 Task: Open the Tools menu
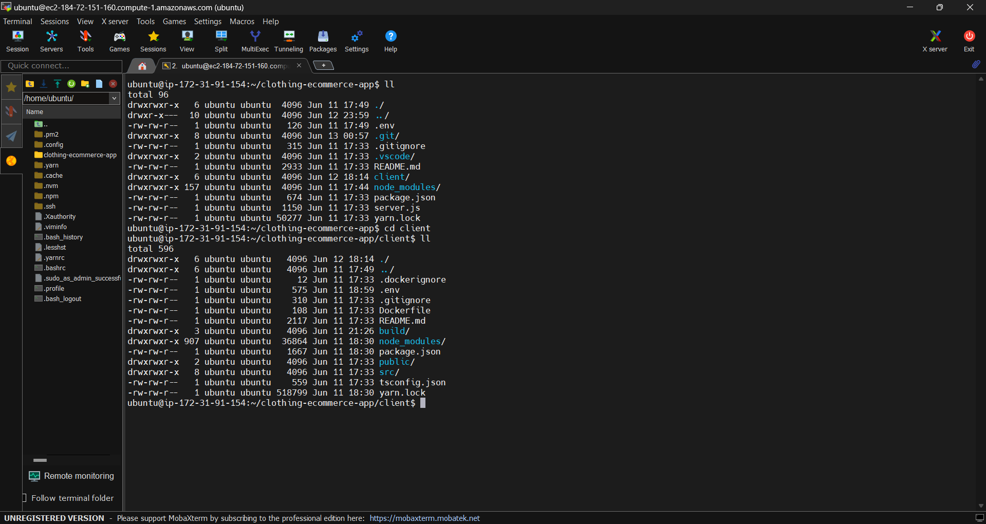pos(145,22)
